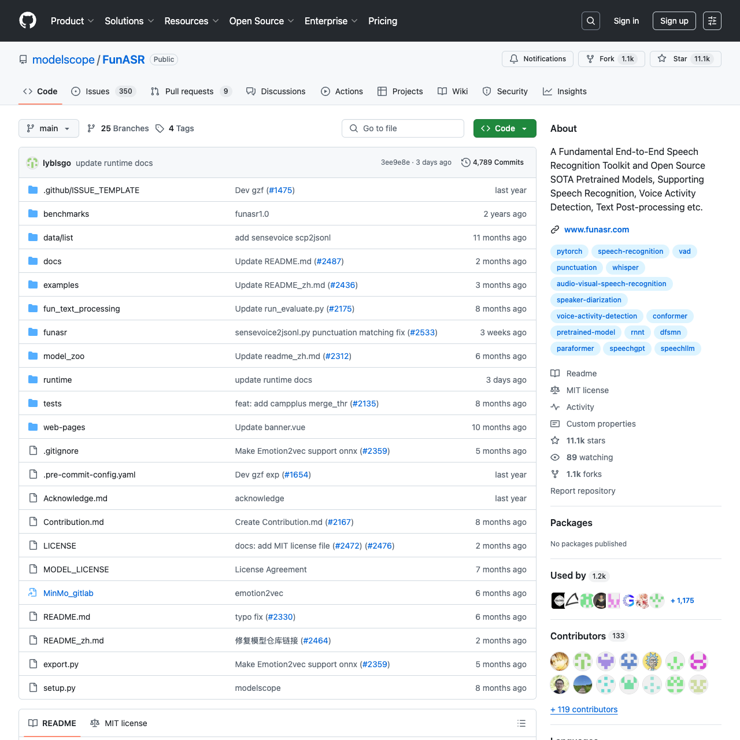Click the eye icon beside 89 watching
The width and height of the screenshot is (740, 740).
pos(555,457)
